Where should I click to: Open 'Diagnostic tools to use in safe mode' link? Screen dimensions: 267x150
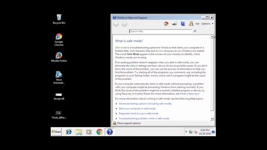[139, 113]
